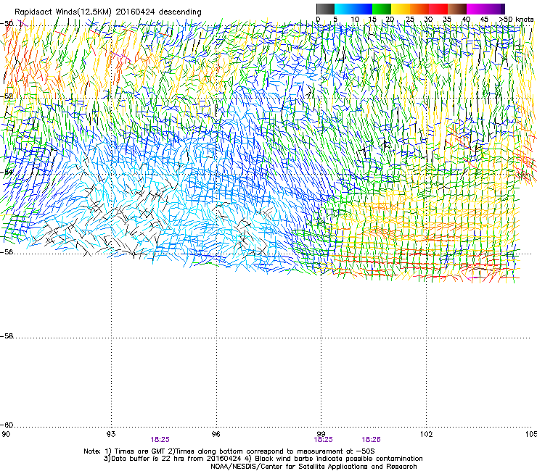Click the "20" legend scale label
The height and width of the screenshot is (471, 537).
(390, 20)
